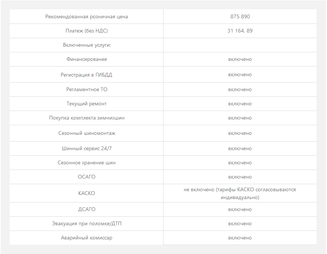The height and width of the screenshot is (254, 327).
Task: Click the 'Эвакуация при поломке/ДТП' label
Action: (x=87, y=224)
